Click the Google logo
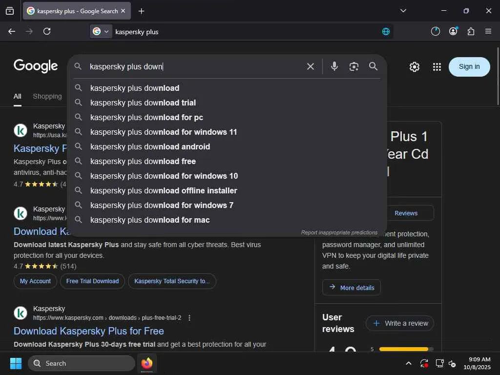This screenshot has height=375, width=500. point(36,66)
